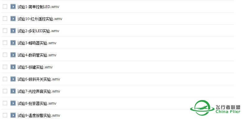Select checkbox beside 试验3-蜂鸣器实验.wmv
This screenshot has height=122, width=242.
[x=5, y=43]
